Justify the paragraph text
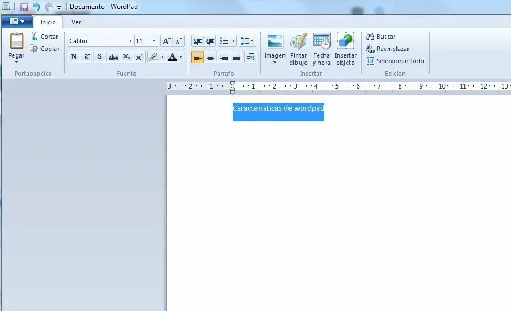The height and width of the screenshot is (311, 511). 236,57
